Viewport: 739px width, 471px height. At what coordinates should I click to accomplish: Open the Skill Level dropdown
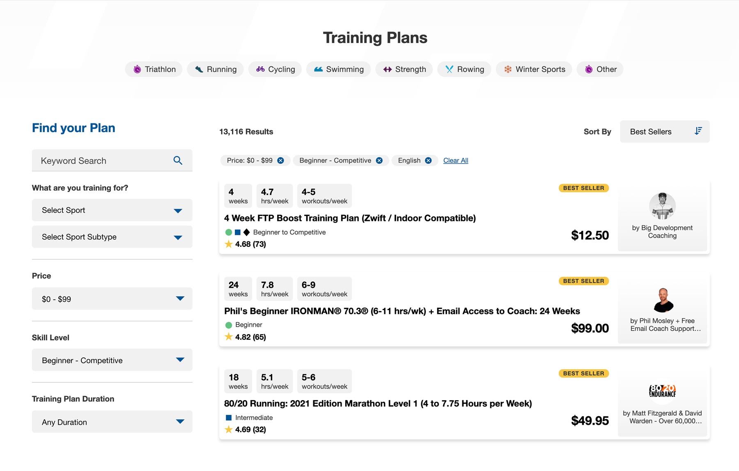tap(112, 360)
